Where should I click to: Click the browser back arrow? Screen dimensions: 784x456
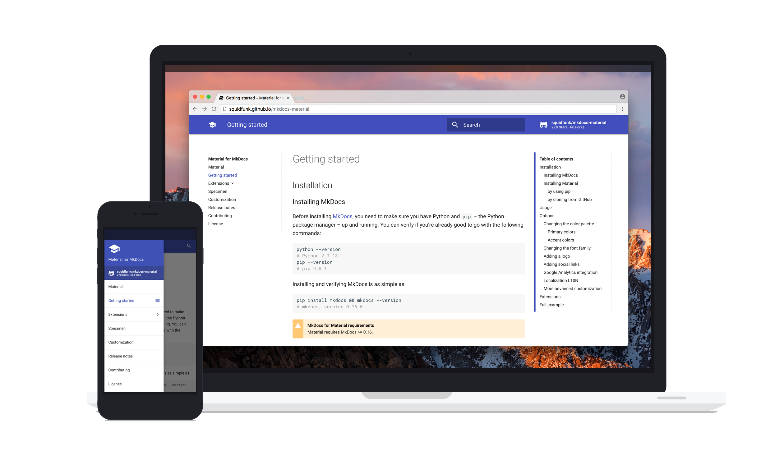point(195,109)
